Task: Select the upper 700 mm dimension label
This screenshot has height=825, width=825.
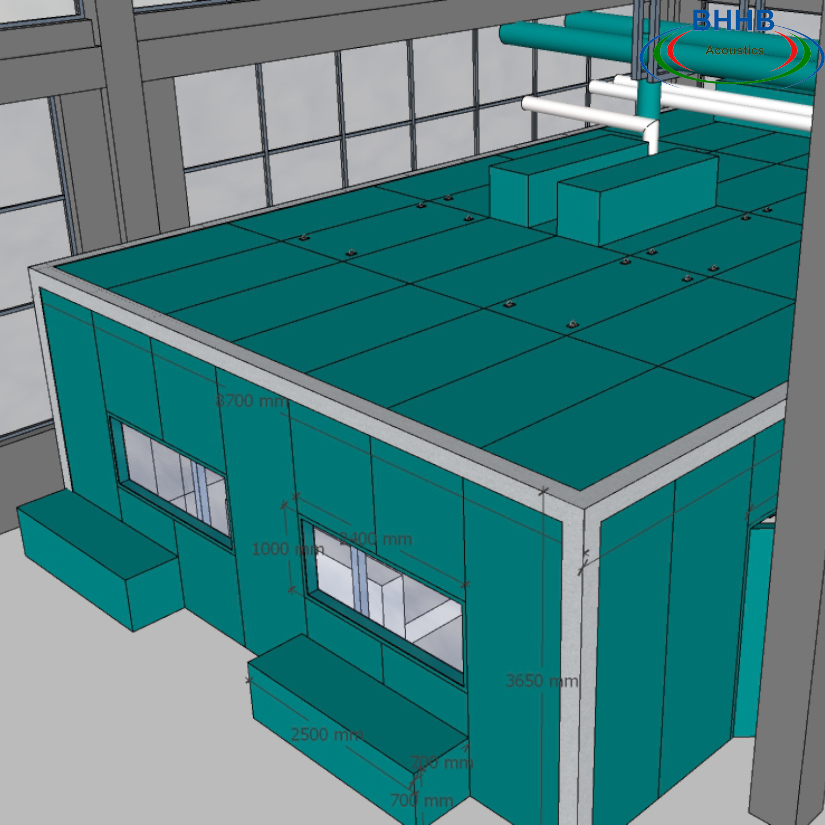Action: 442,762
